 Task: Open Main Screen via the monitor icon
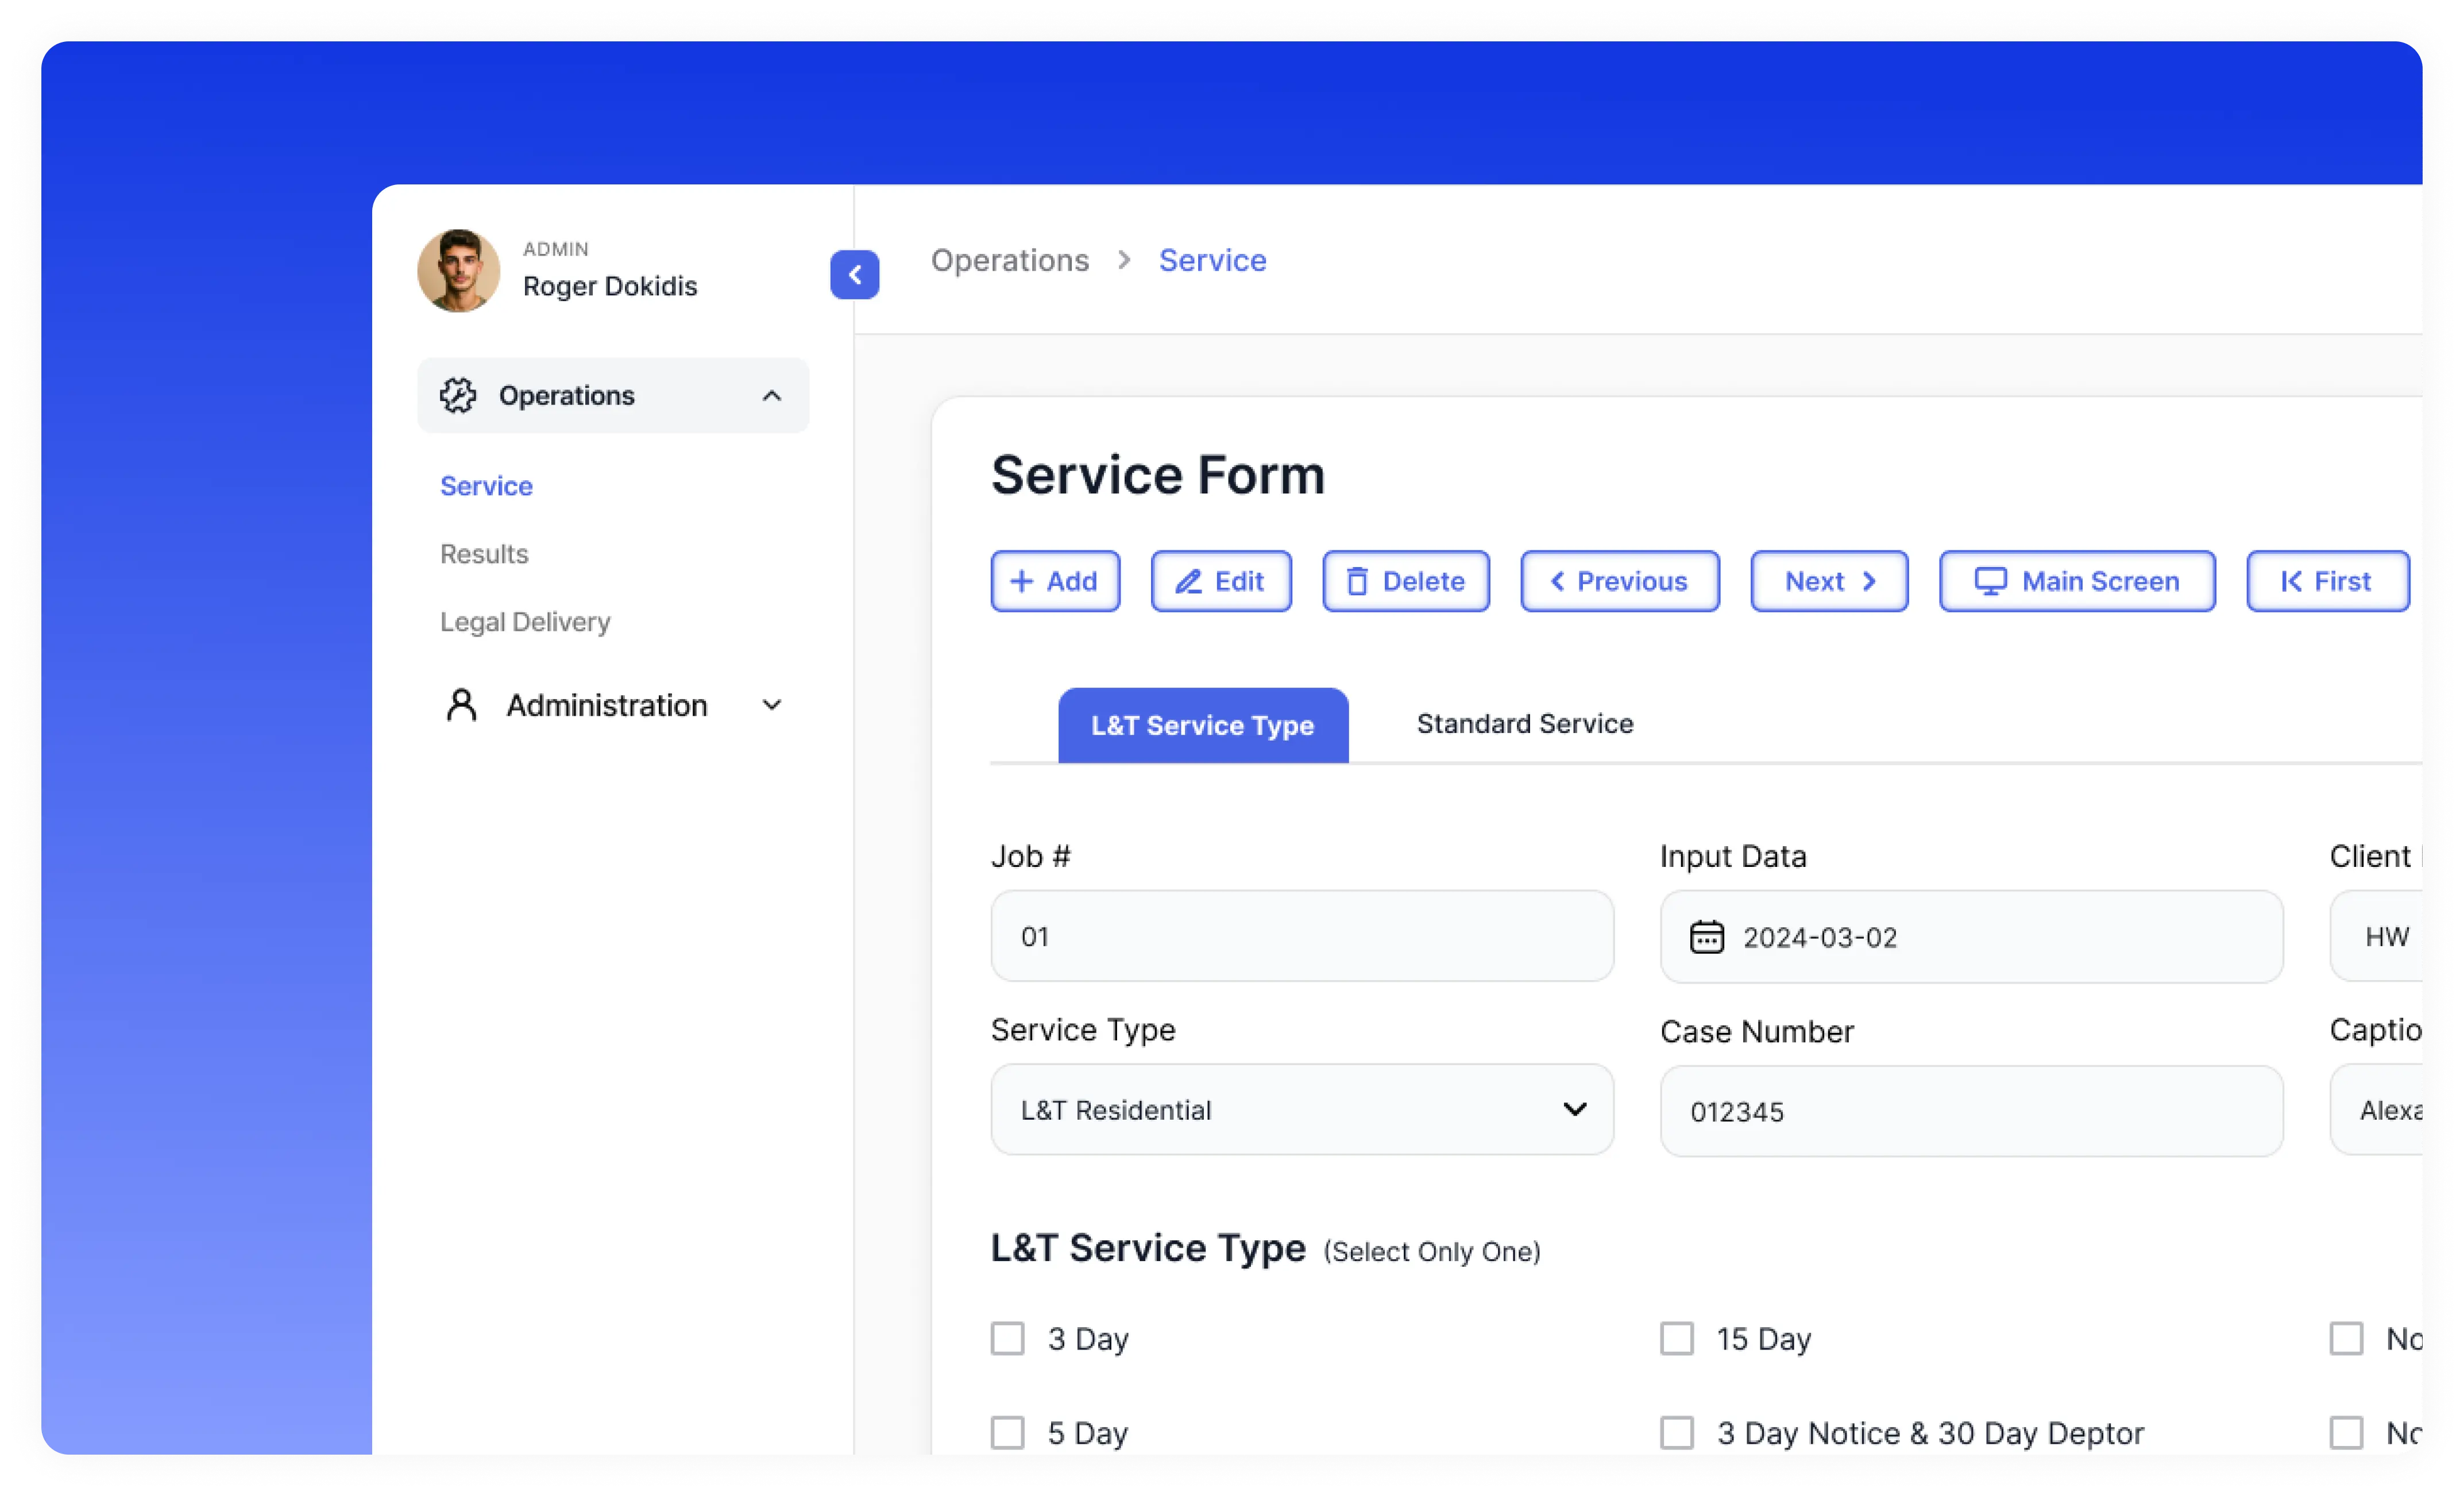(x=1991, y=581)
